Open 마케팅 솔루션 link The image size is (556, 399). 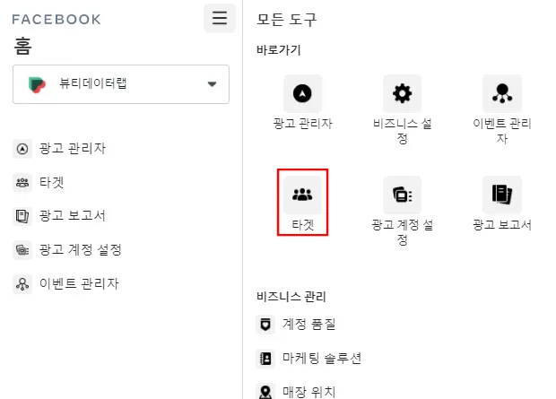point(322,359)
